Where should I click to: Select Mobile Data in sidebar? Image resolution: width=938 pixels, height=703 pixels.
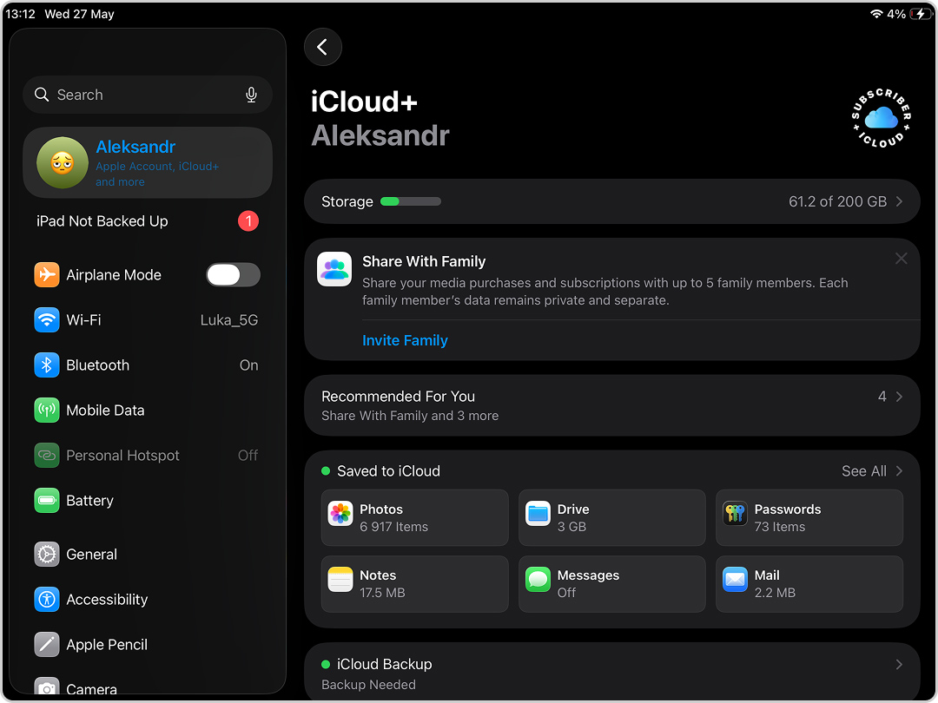point(147,410)
